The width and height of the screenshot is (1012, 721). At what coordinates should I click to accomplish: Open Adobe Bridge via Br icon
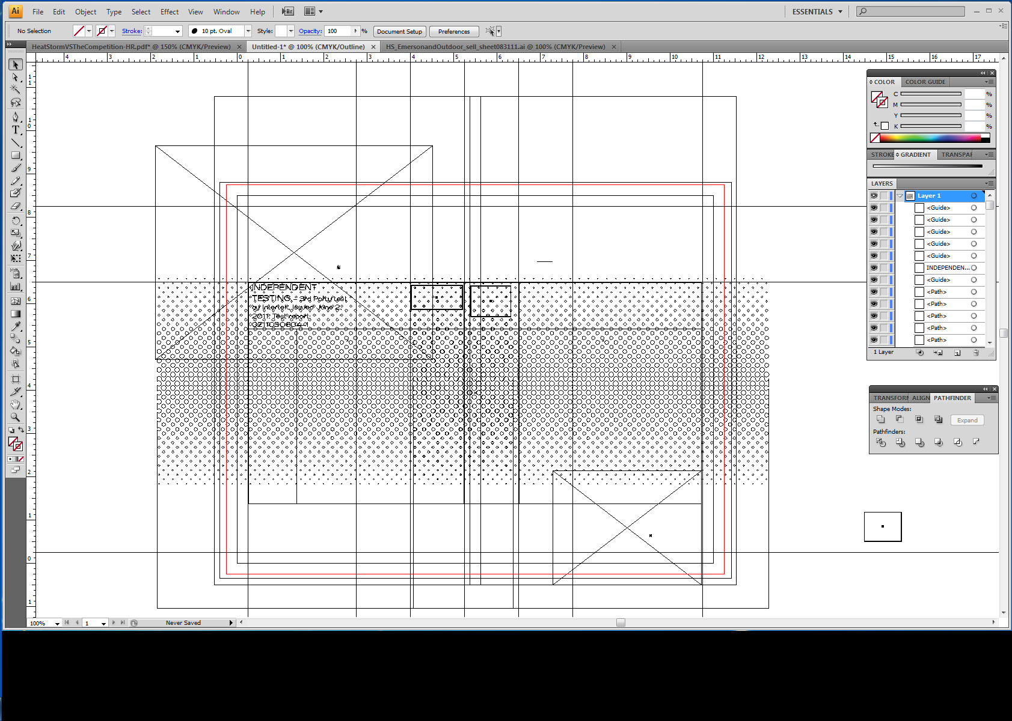[288, 11]
